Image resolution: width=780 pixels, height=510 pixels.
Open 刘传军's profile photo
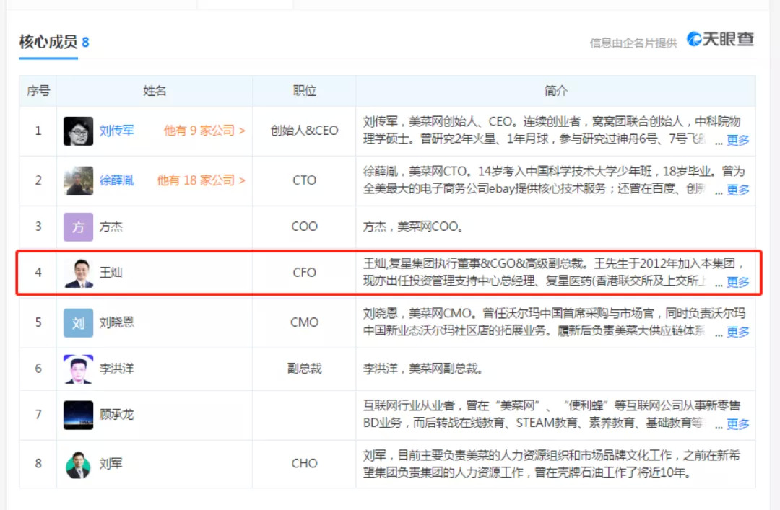click(78, 131)
